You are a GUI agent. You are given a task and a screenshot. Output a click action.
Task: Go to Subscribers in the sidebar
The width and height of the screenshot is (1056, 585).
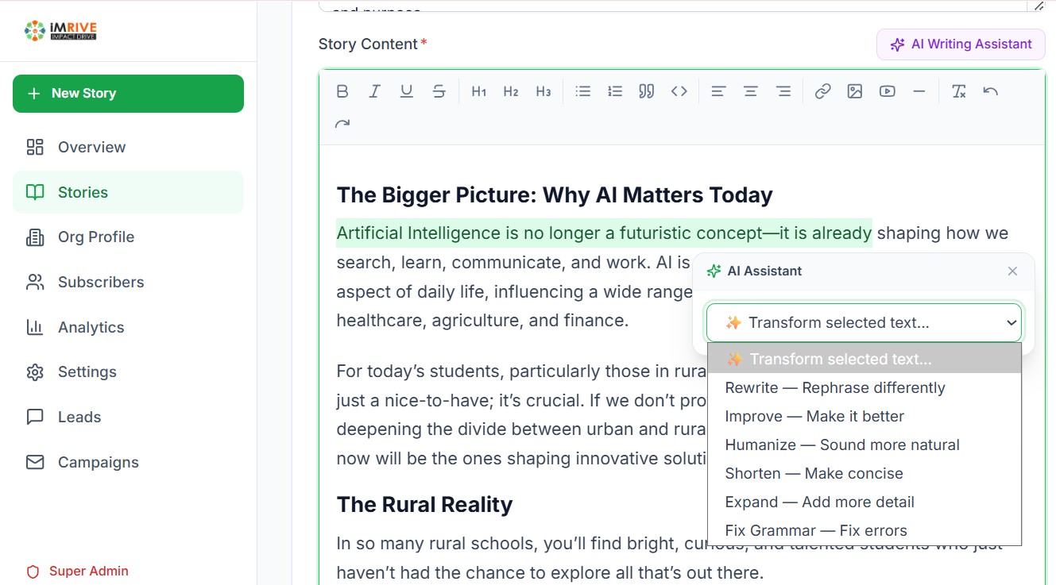pos(101,282)
